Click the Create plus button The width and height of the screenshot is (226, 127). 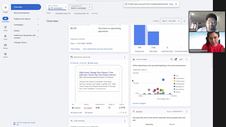coord(5,8)
